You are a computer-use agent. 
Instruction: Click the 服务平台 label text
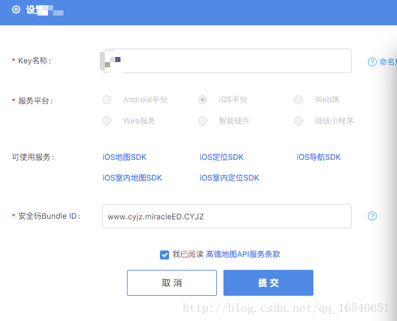click(35, 101)
